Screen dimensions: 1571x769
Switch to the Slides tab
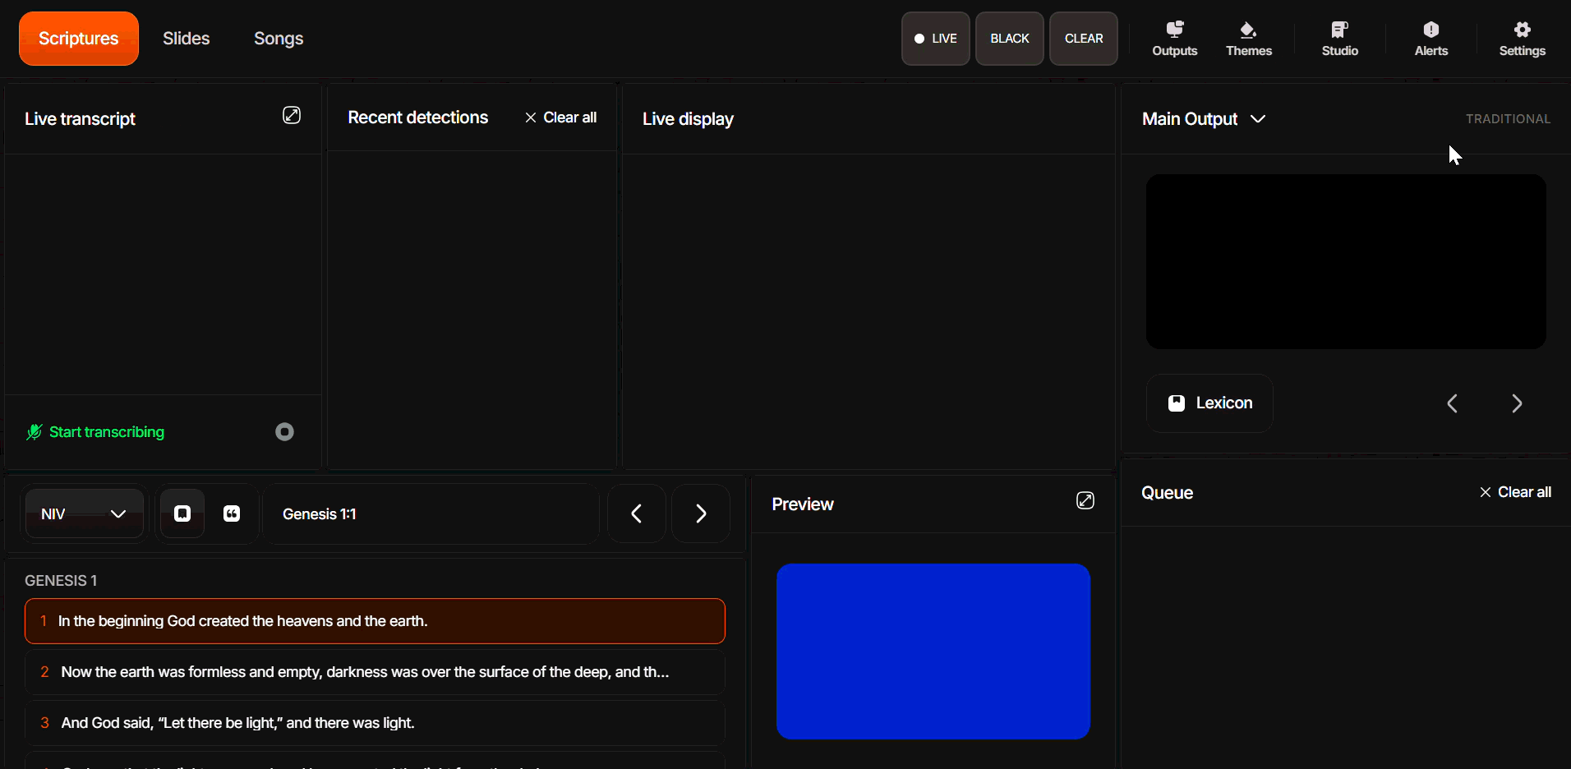tap(187, 39)
